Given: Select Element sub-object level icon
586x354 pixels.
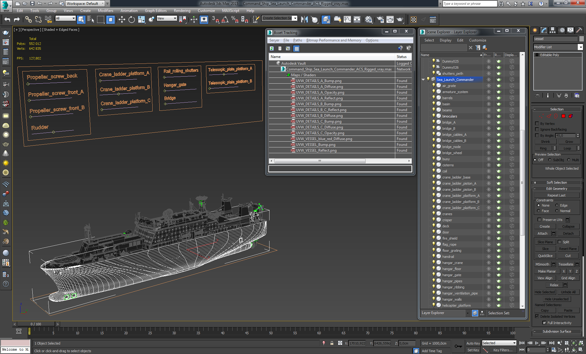Looking at the screenshot, I should pos(570,116).
